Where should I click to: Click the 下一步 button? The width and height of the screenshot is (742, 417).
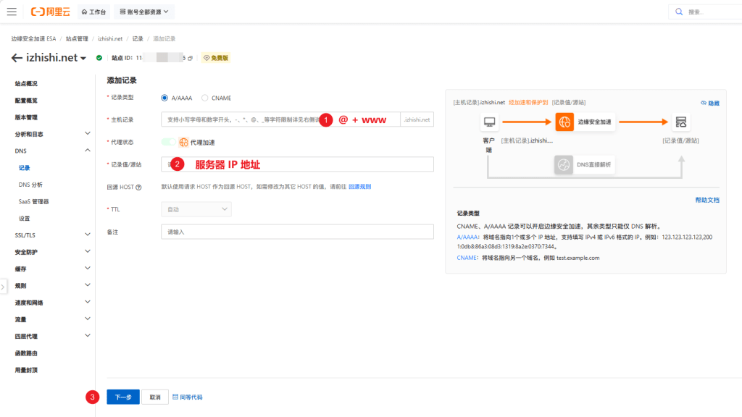tap(123, 397)
